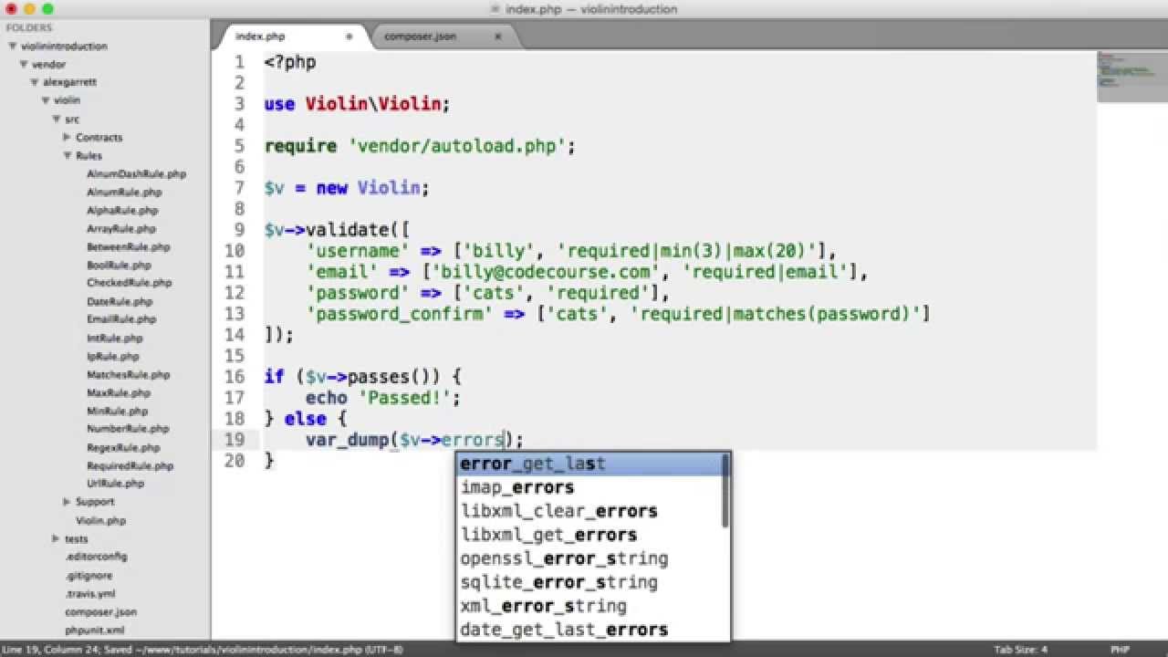This screenshot has height=657, width=1168.
Task: Open BetweenRule.php file
Action: pos(128,246)
